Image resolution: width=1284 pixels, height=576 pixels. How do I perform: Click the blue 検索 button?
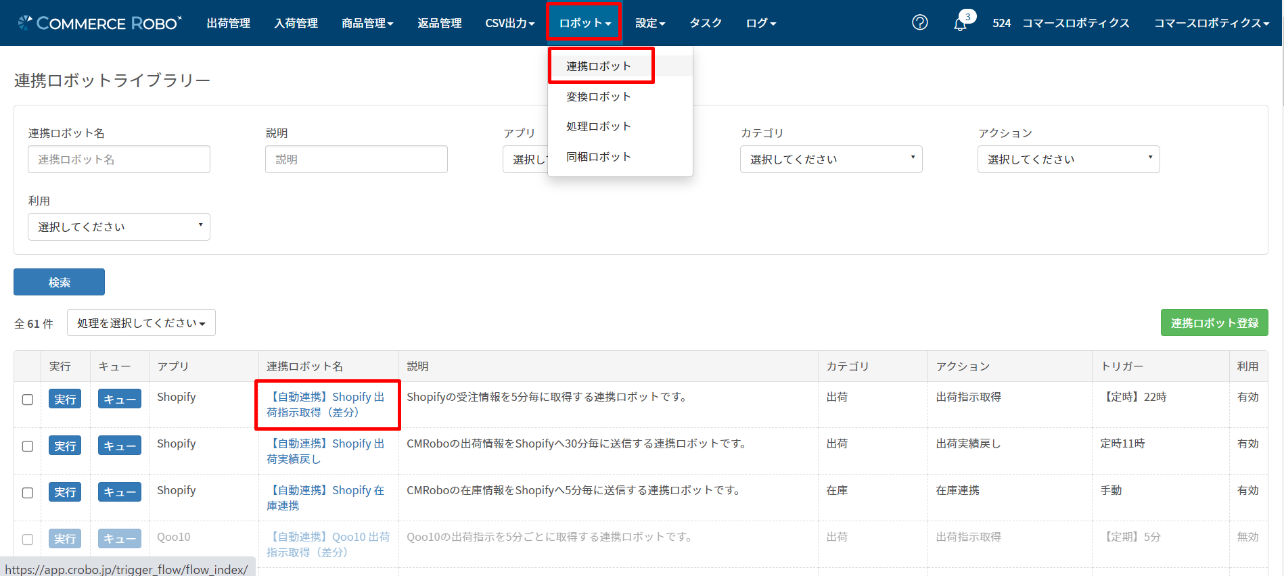coord(60,282)
